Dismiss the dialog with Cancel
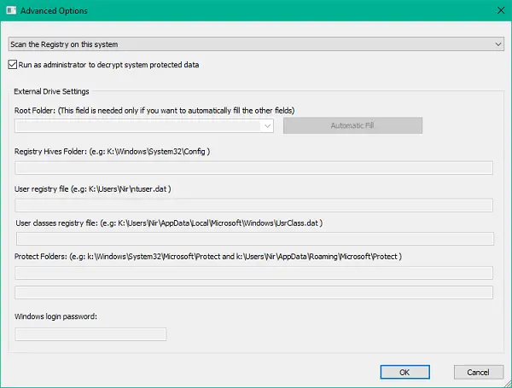The height and width of the screenshot is (388, 512). (479, 372)
